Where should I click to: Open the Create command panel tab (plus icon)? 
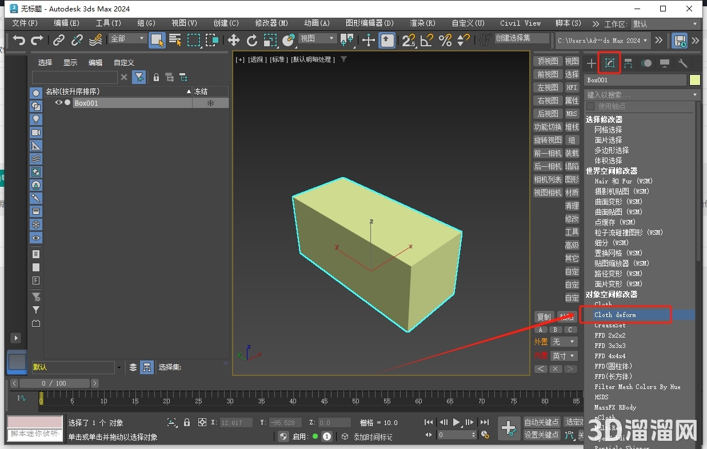pos(592,63)
